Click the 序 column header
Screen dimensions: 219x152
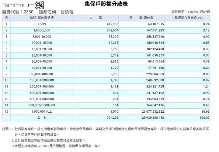6,18
